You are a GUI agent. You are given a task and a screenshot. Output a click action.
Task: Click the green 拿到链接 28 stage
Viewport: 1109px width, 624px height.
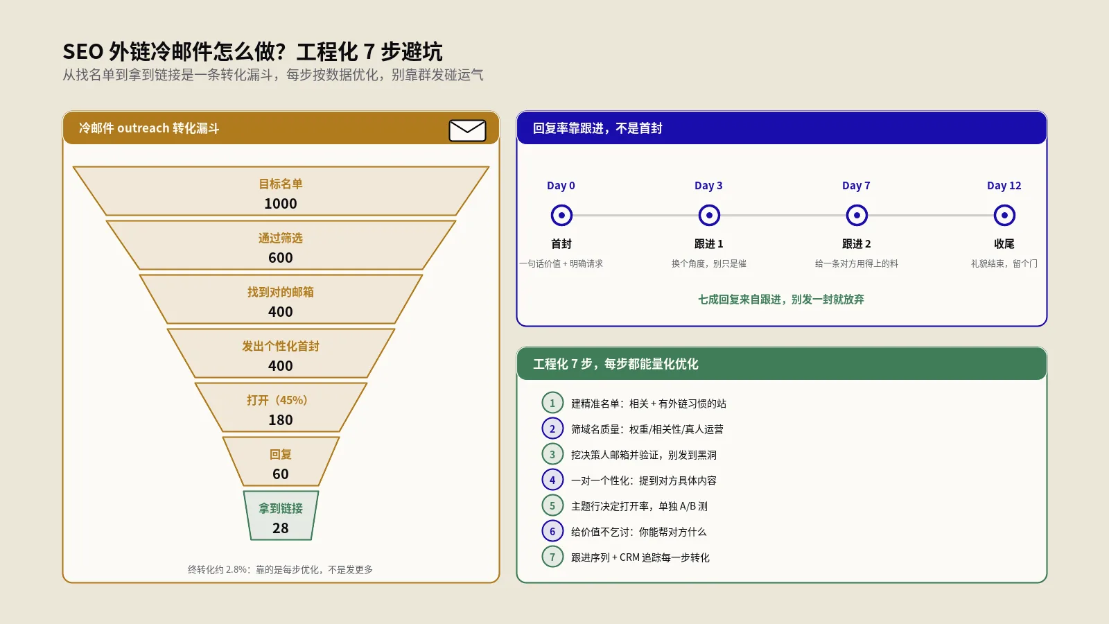(x=281, y=515)
